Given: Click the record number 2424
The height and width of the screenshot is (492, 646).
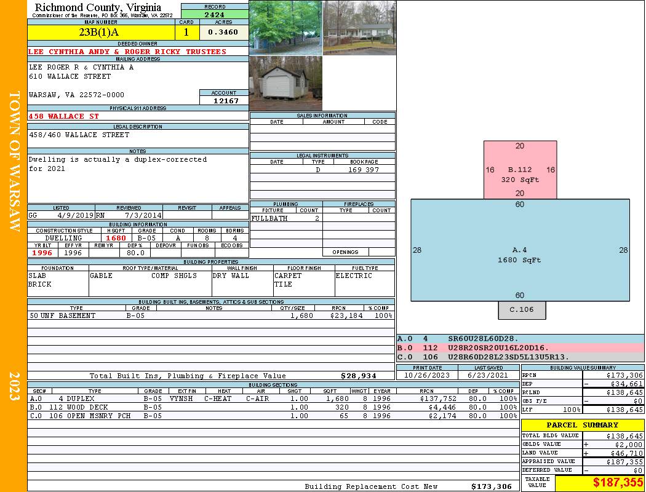Looking at the screenshot, I should [x=215, y=14].
